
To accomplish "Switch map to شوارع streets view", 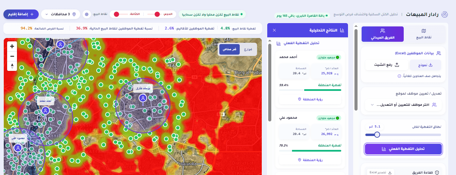I will tap(248, 49).
